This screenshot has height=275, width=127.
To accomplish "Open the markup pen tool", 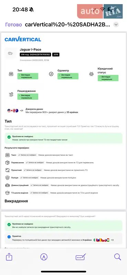I will 44,257.
